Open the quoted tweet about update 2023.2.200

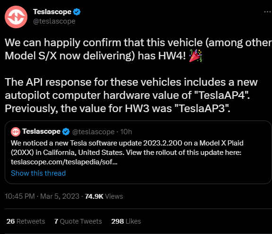pyautogui.click(x=138, y=152)
